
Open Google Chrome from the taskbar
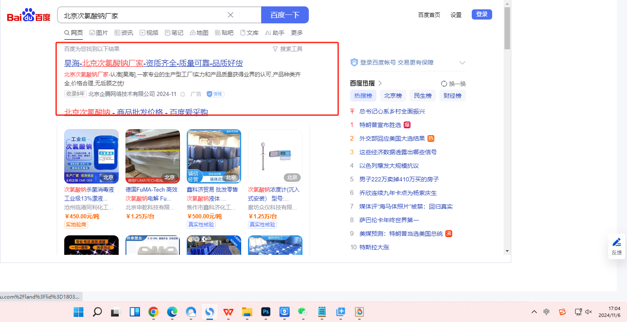coord(154,312)
